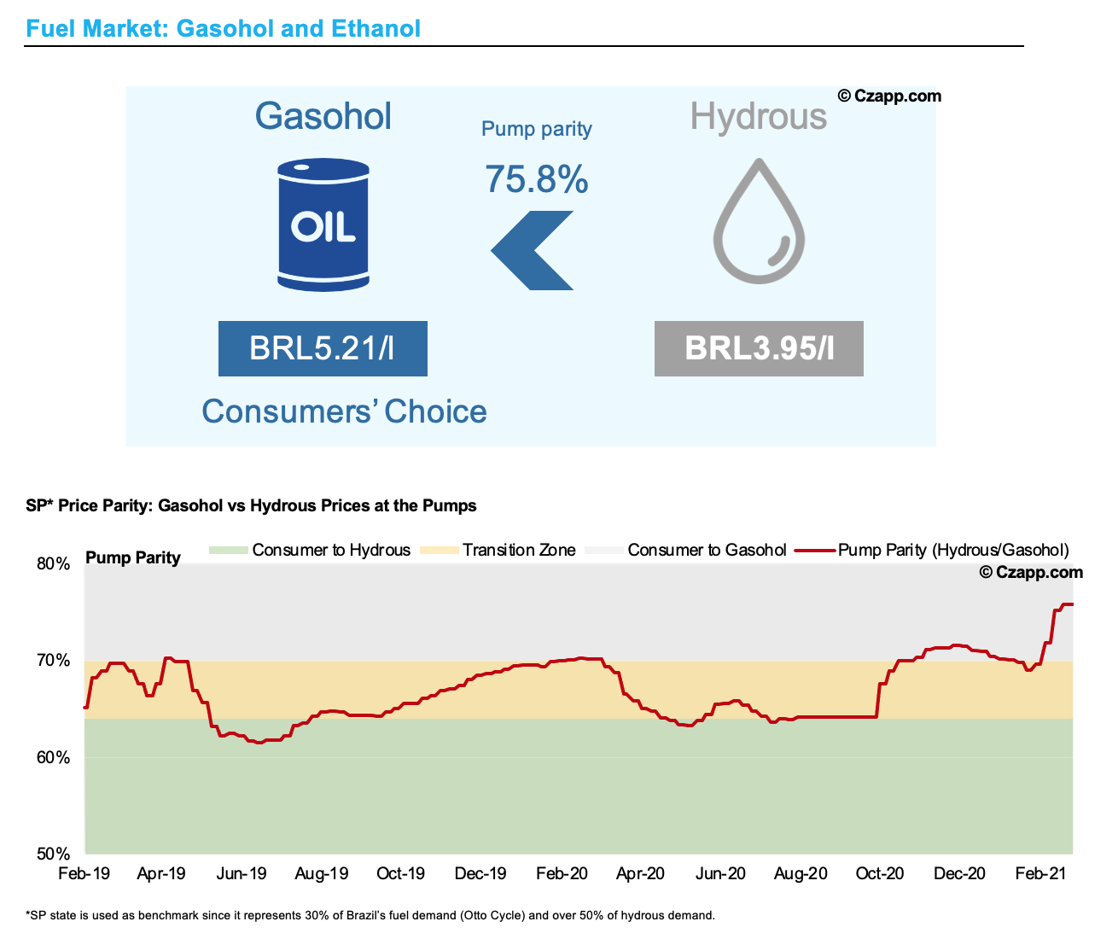Select the BRL5.21/l gasohol price box
This screenshot has height=939, width=1118.
(x=323, y=348)
